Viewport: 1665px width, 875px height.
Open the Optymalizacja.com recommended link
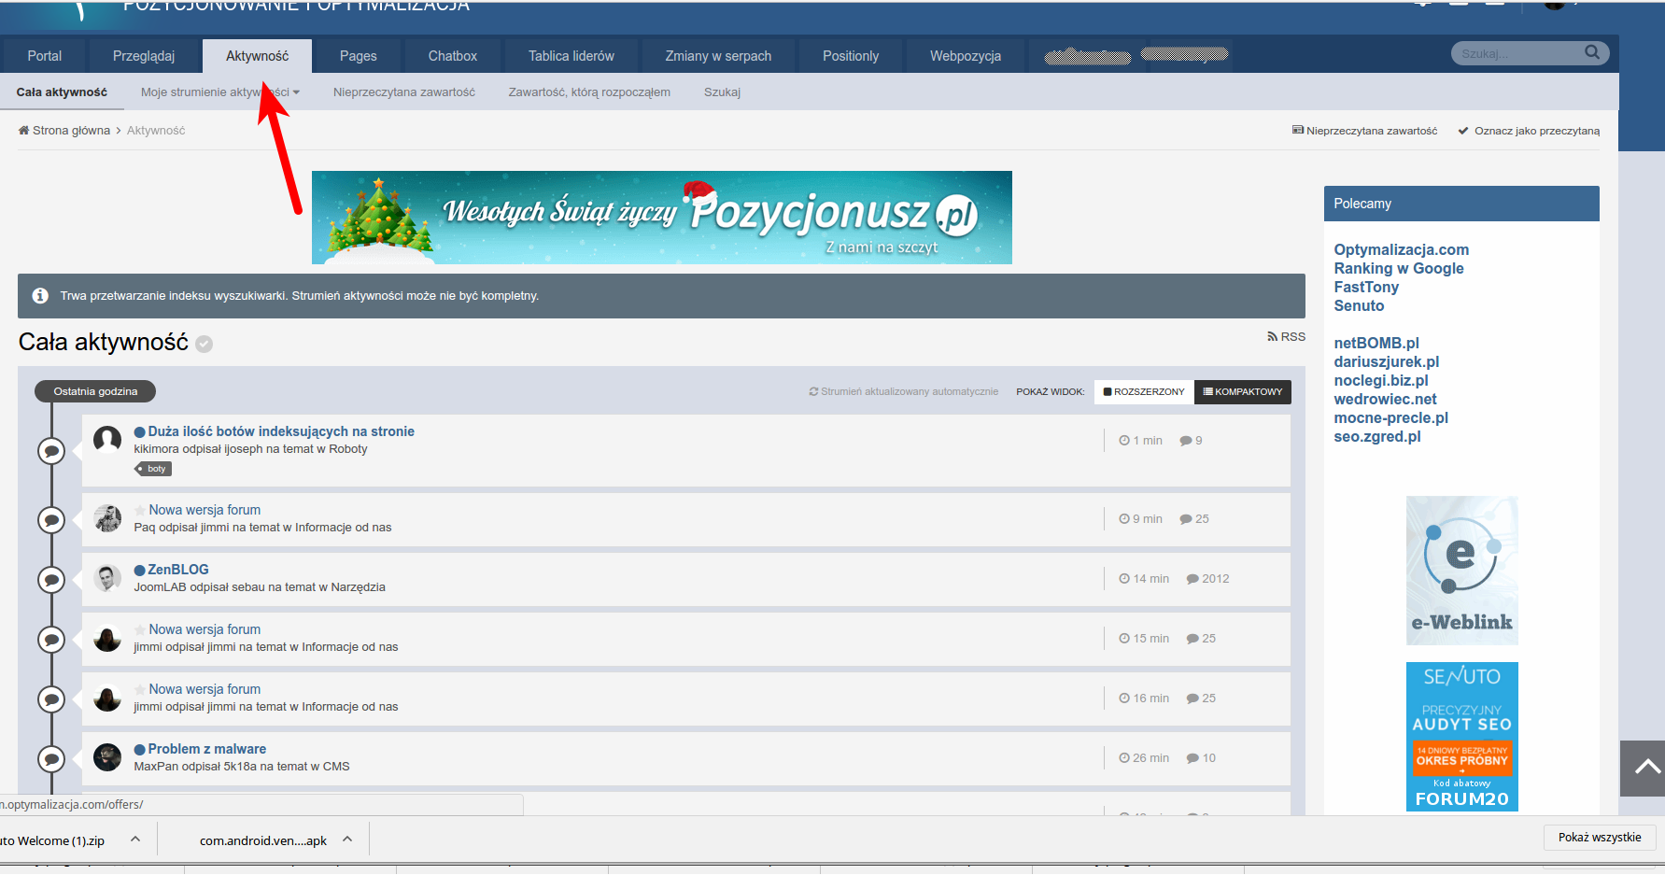click(1401, 249)
